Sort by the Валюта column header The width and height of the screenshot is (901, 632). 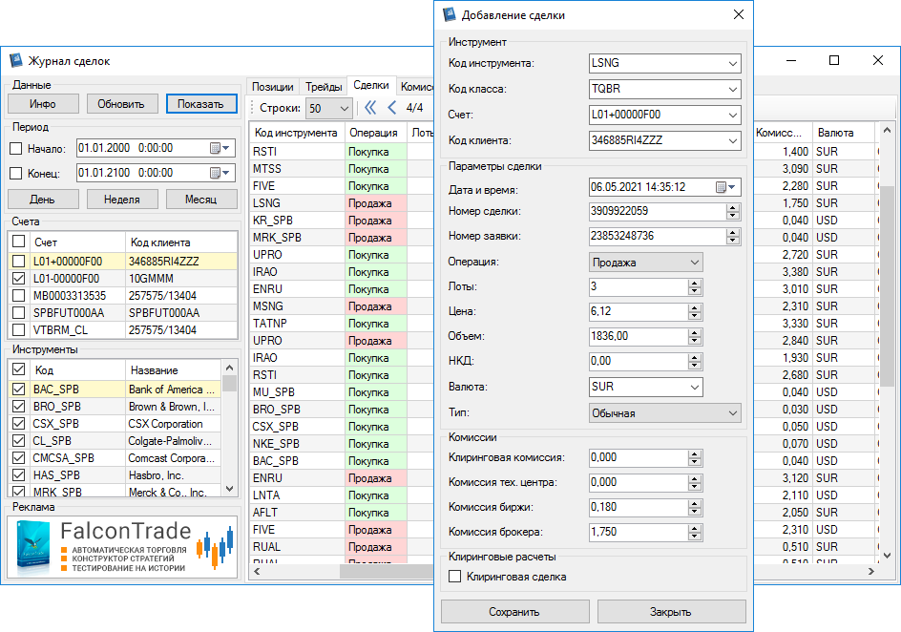coord(843,133)
